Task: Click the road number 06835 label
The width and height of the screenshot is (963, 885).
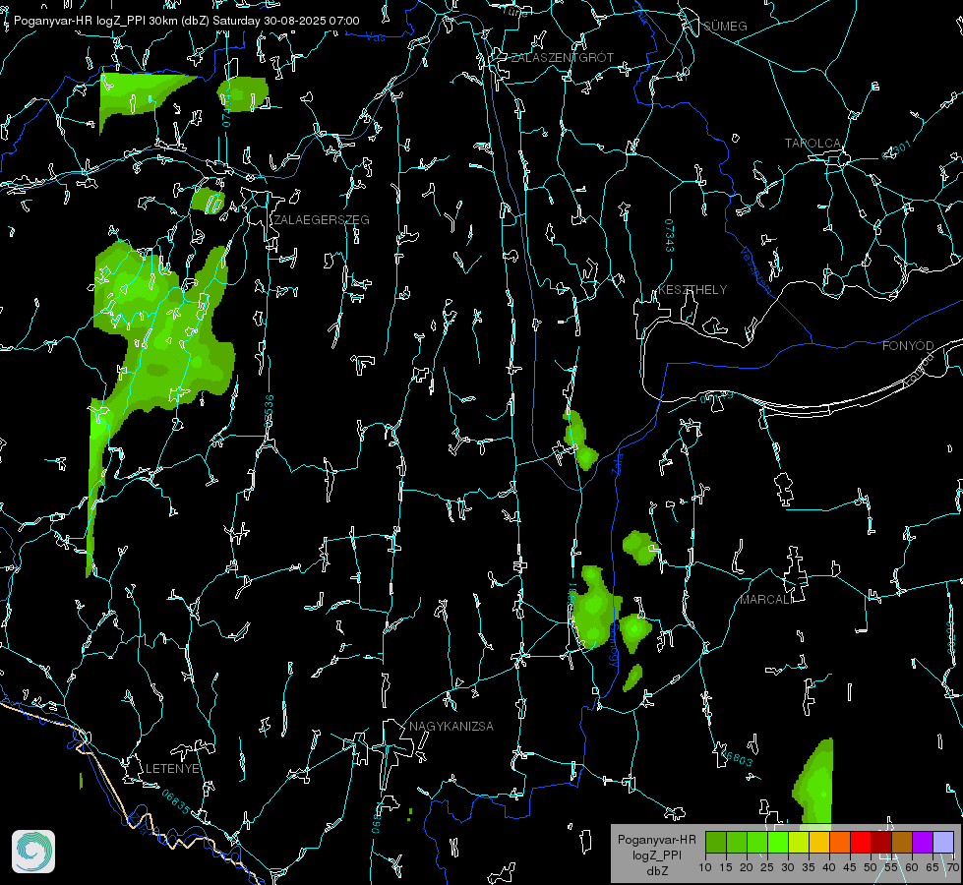Action: (x=176, y=801)
